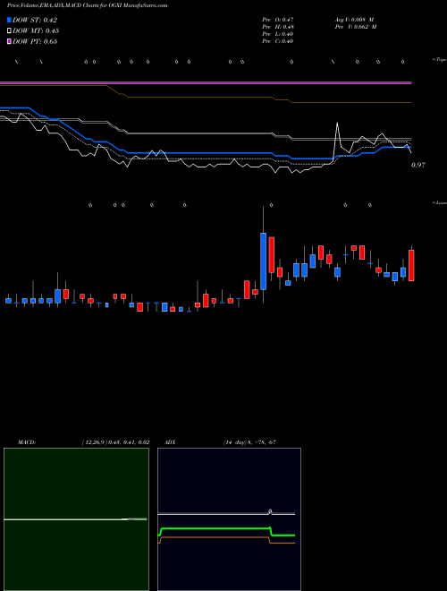
Task: Click the 0.97 price label on EMA chart
Action: (418, 165)
